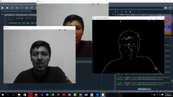Open file using the folder toolbar icon
The image size is (173, 97).
click(7, 8)
